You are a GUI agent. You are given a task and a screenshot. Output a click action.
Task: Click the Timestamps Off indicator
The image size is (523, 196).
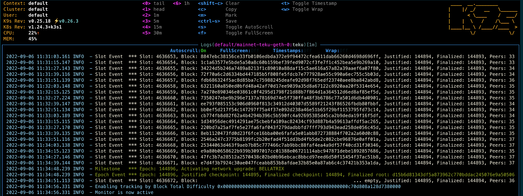(292, 51)
